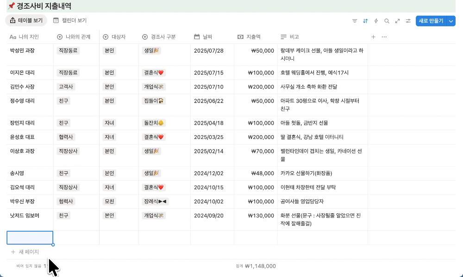463x277 pixels.
Task: Click the empty selected name cell
Action: (30, 238)
